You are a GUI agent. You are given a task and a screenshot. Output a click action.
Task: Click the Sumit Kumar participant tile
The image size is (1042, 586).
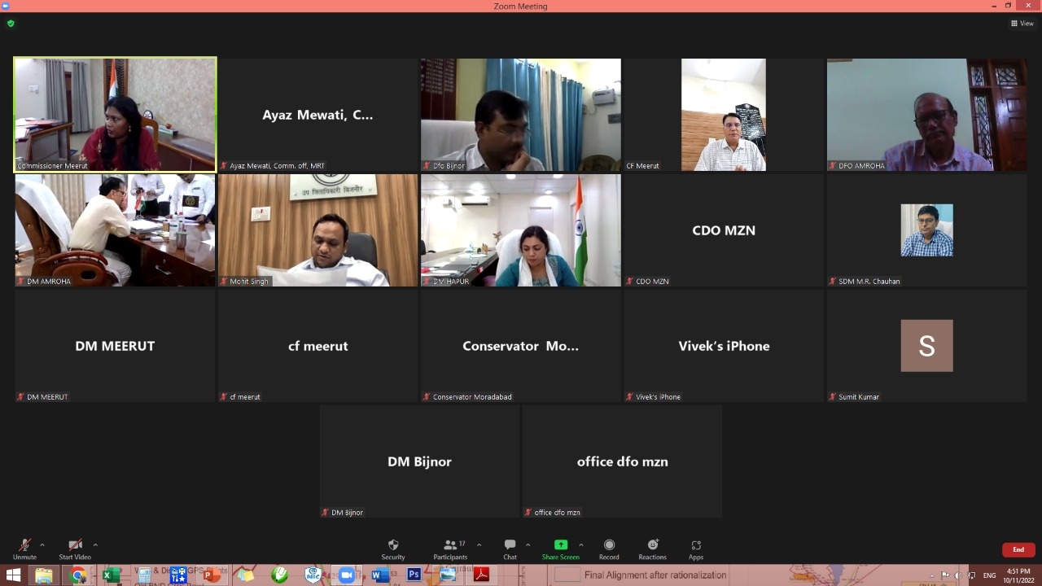click(926, 345)
